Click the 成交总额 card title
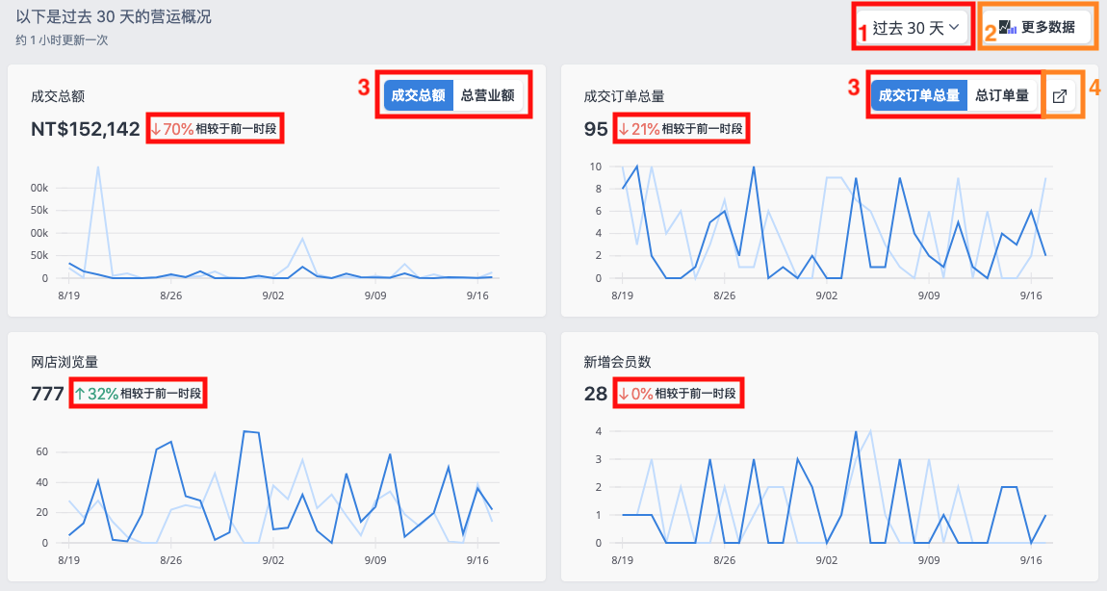Image resolution: width=1107 pixels, height=591 pixels. click(58, 96)
